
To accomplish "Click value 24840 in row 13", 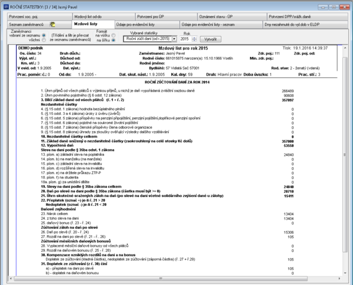I will pos(288,155).
